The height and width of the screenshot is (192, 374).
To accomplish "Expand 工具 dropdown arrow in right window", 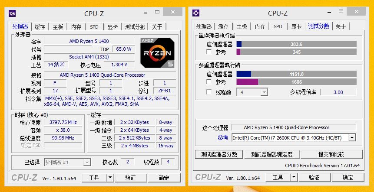I will click(x=294, y=177).
